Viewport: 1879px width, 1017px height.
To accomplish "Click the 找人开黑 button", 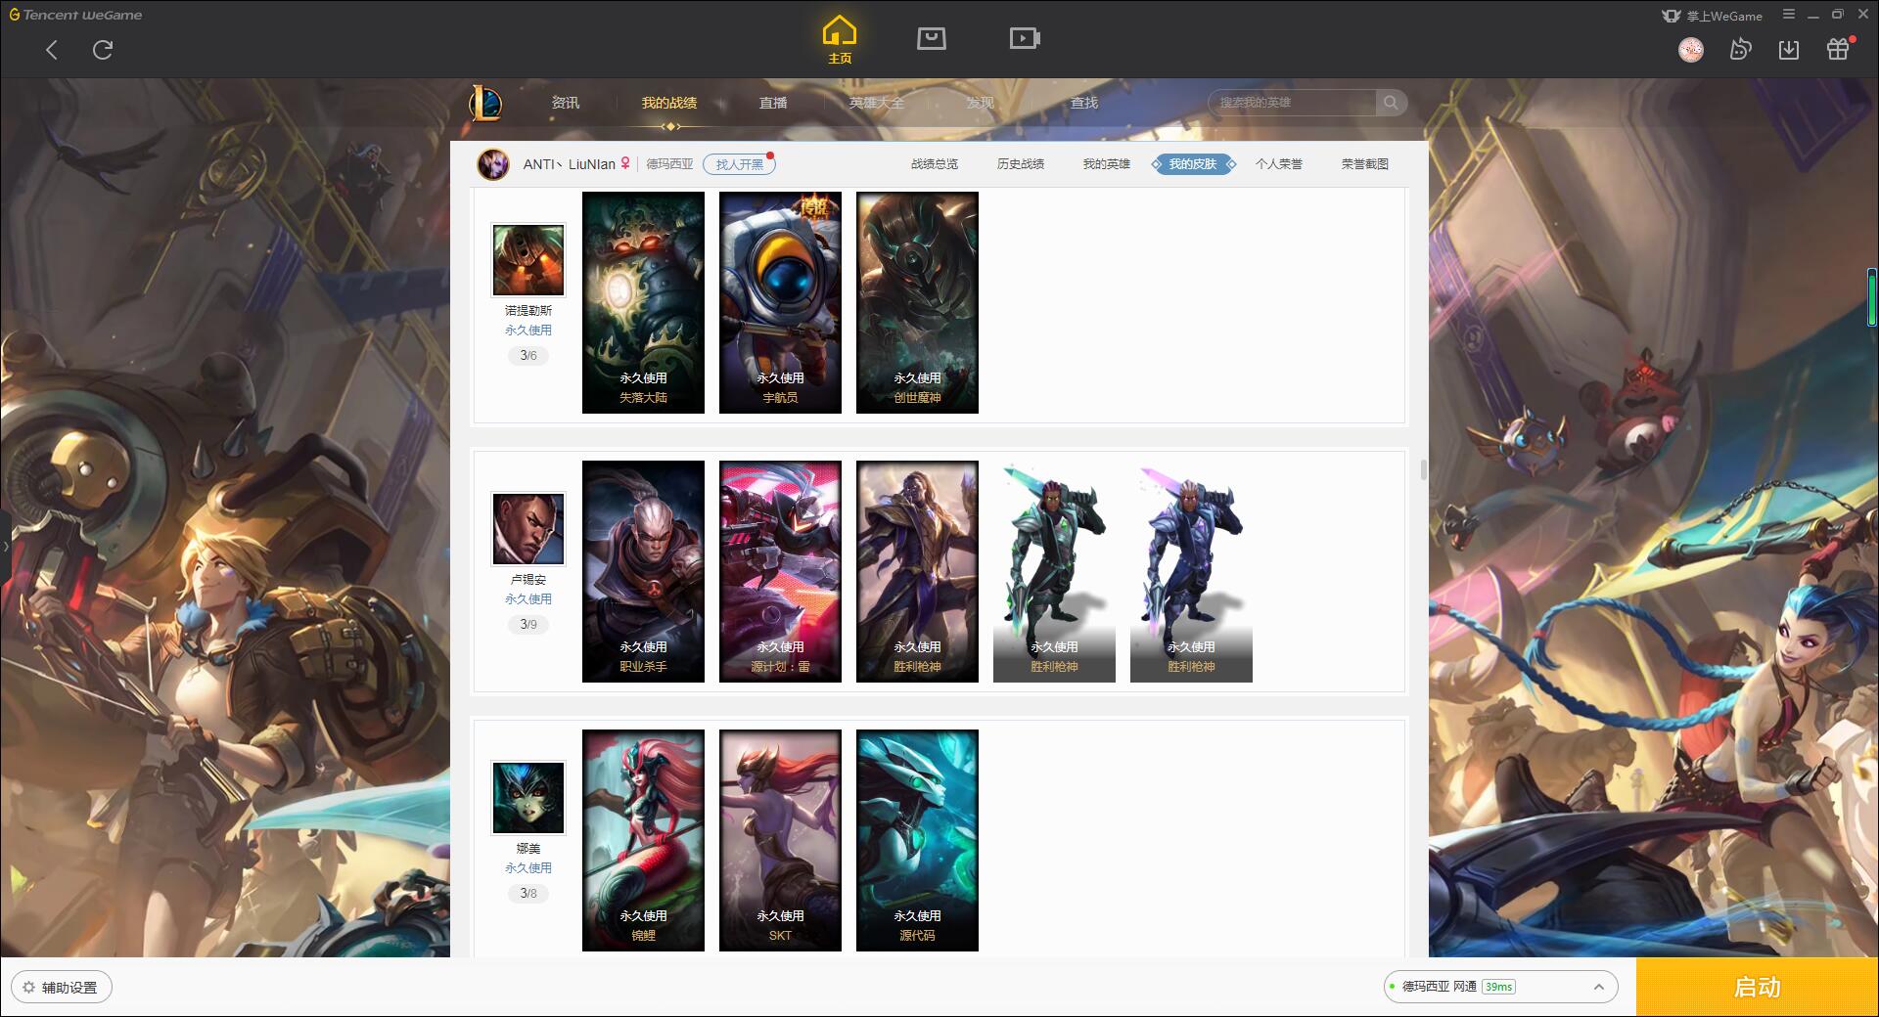I will click(739, 164).
